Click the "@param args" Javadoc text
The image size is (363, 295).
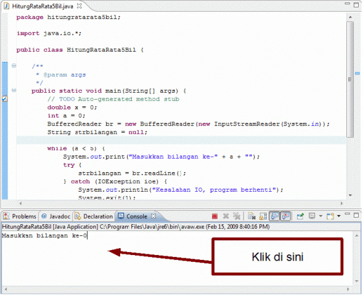click(65, 75)
